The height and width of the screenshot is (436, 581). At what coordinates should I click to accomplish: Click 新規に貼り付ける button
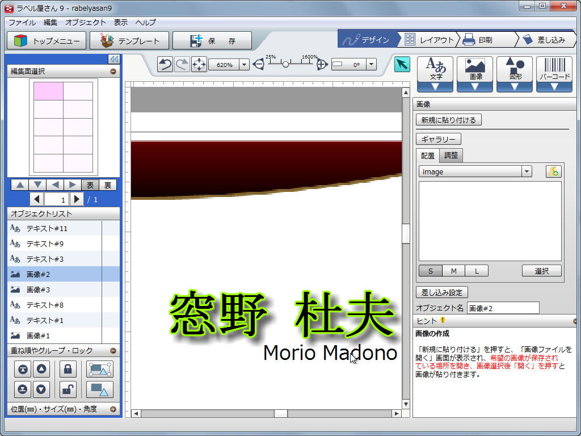pos(449,120)
